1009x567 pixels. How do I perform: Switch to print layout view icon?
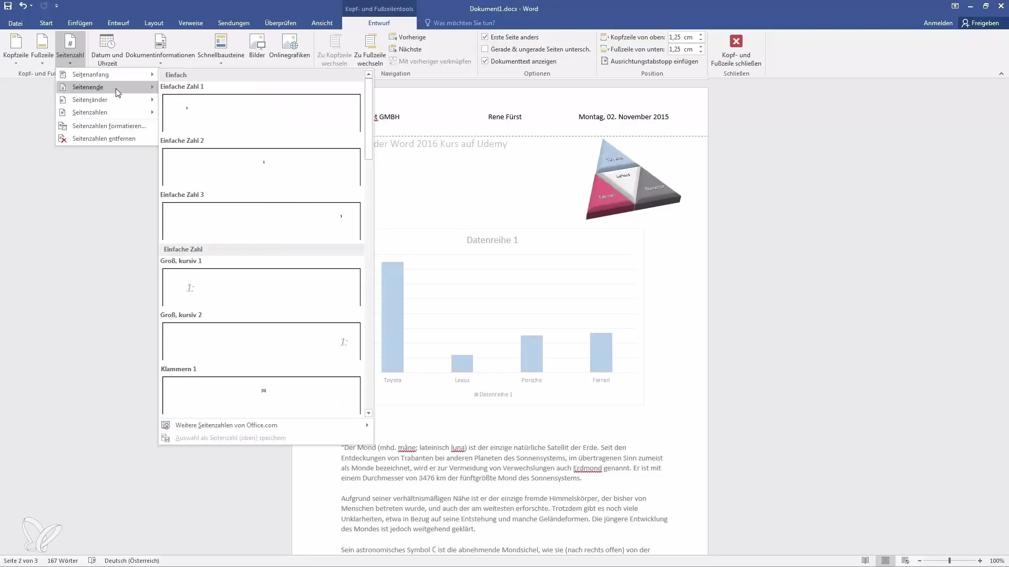click(886, 561)
